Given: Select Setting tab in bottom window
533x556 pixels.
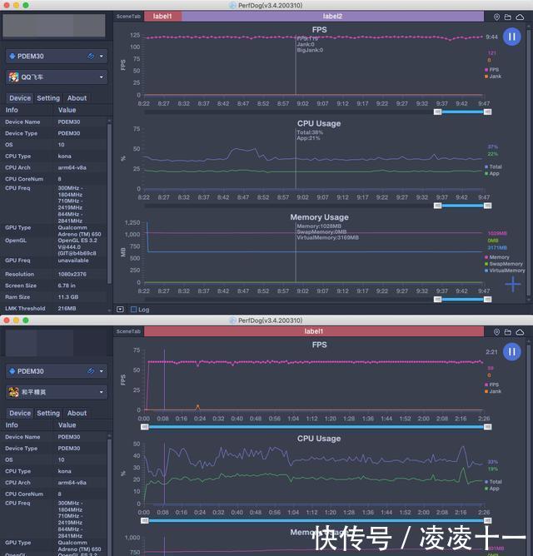Looking at the screenshot, I should click(x=48, y=413).
